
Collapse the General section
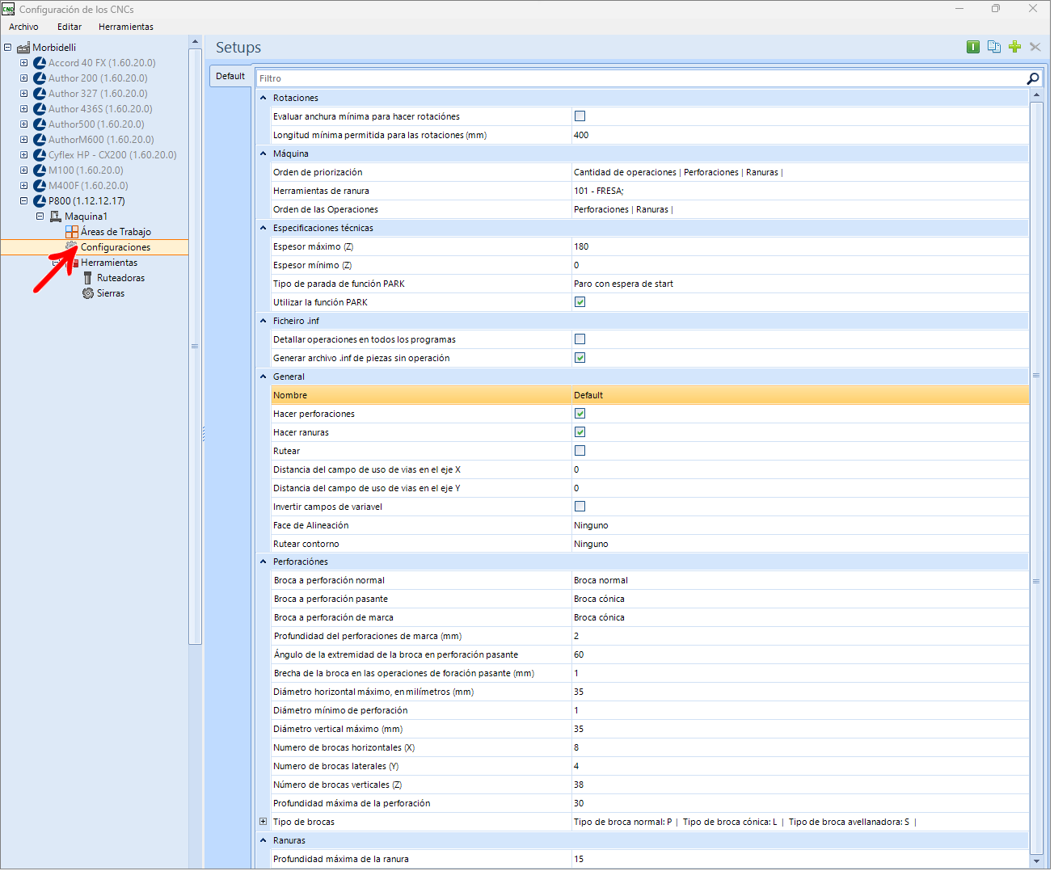pos(263,377)
